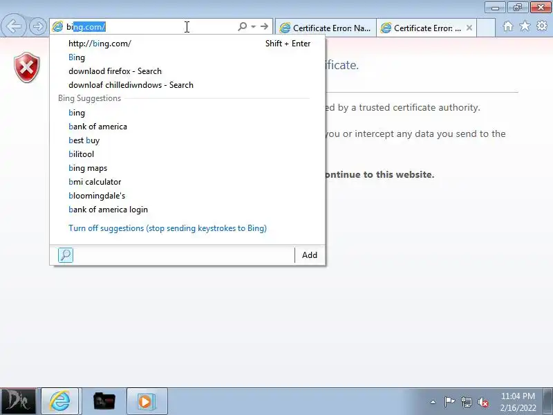Screen dimensions: 553x415
Task: Open the Tools gear icon
Action: coord(542,26)
